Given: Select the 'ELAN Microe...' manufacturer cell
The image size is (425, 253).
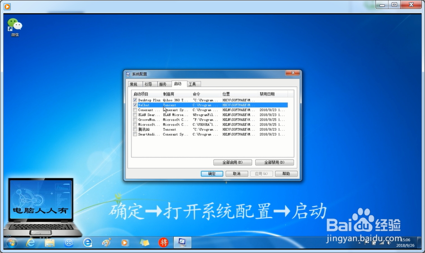Looking at the screenshot, I should [176, 115].
